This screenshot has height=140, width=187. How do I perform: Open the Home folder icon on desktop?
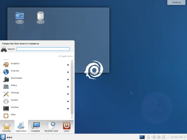20,16
